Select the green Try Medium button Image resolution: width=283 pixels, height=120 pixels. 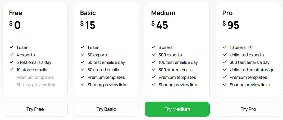click(177, 109)
